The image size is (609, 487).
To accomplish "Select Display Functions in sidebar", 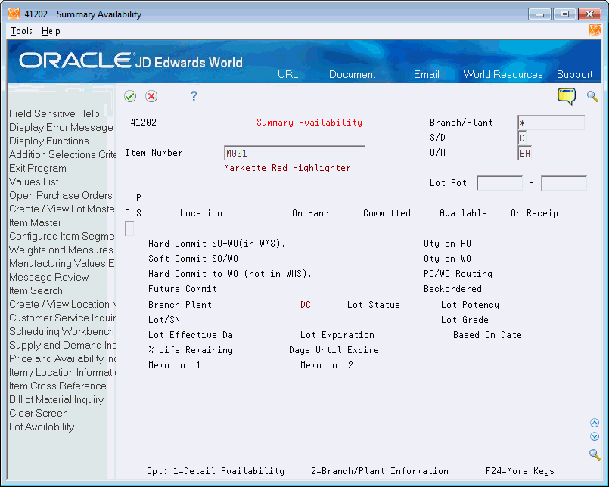I will click(x=49, y=141).
